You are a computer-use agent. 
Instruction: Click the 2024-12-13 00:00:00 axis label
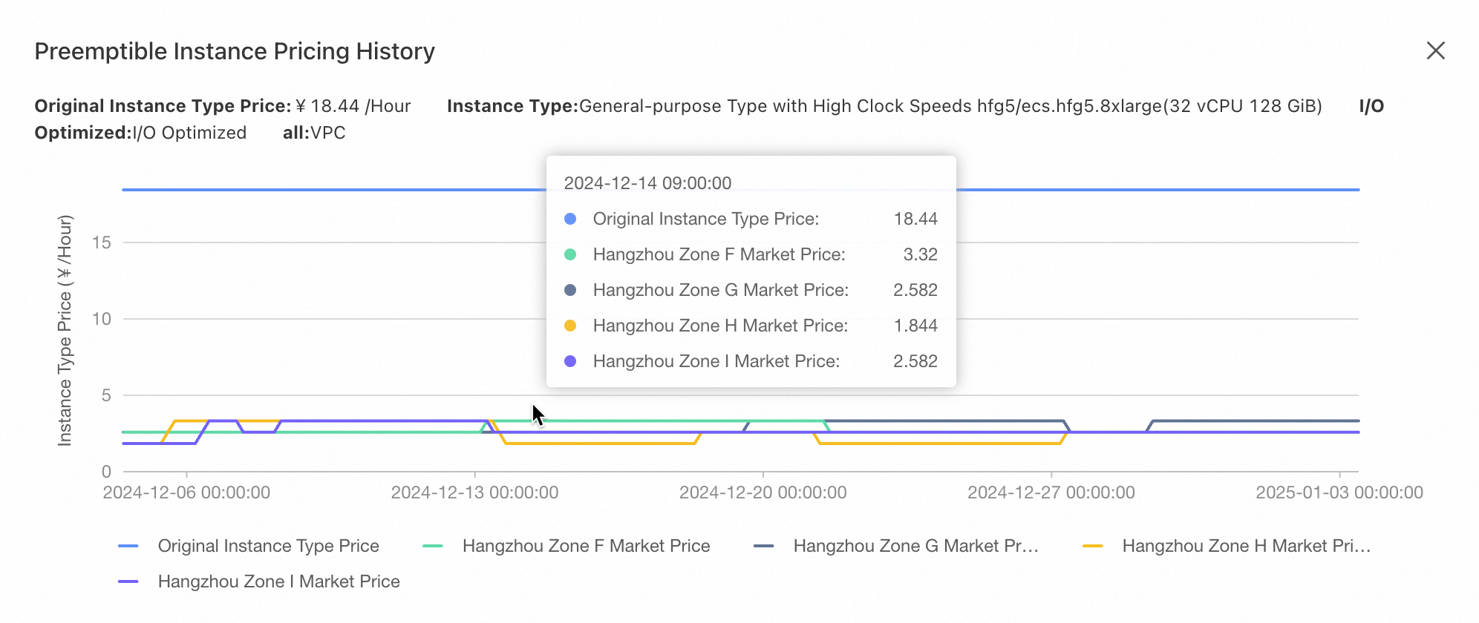474,492
